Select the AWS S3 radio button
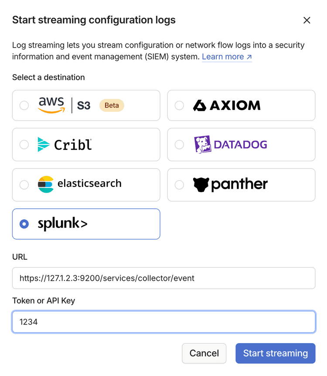This screenshot has width=327, height=376. (x=24, y=105)
